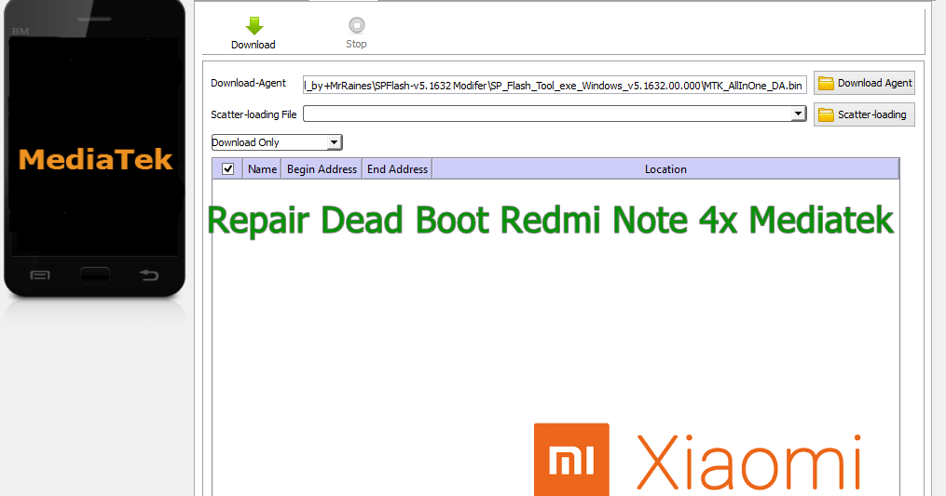Click the phone's back arrow key icon

point(149,275)
